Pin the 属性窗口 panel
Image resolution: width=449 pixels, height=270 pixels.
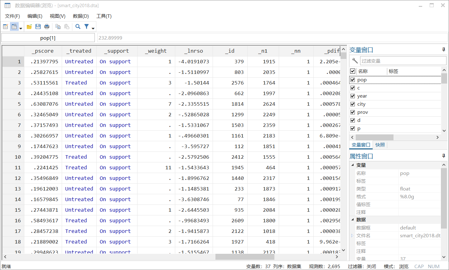pos(444,156)
